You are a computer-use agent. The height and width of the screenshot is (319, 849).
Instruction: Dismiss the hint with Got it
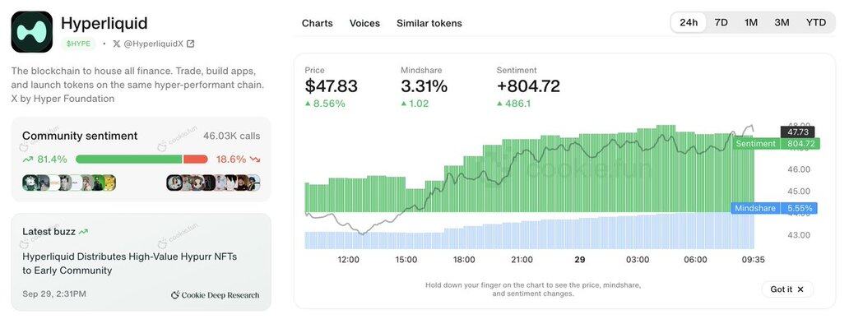(x=787, y=289)
